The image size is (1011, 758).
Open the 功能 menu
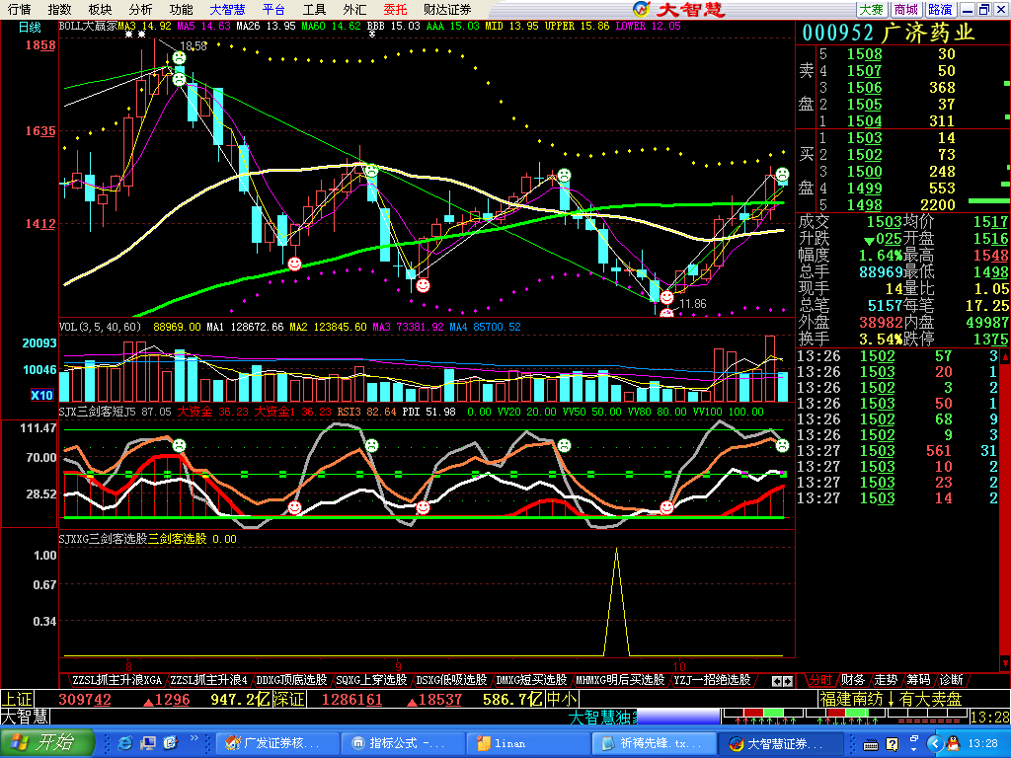(182, 10)
